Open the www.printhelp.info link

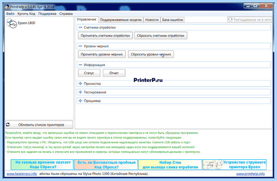click(250, 174)
